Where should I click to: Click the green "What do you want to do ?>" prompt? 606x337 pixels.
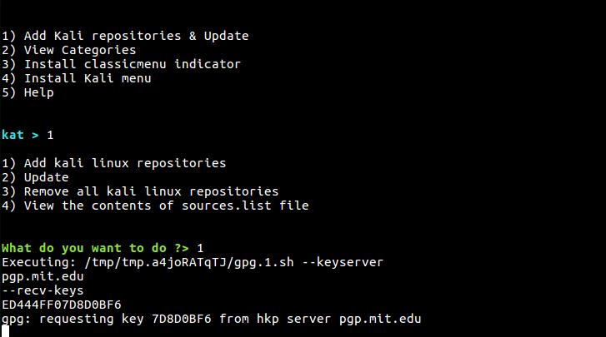tap(95, 248)
